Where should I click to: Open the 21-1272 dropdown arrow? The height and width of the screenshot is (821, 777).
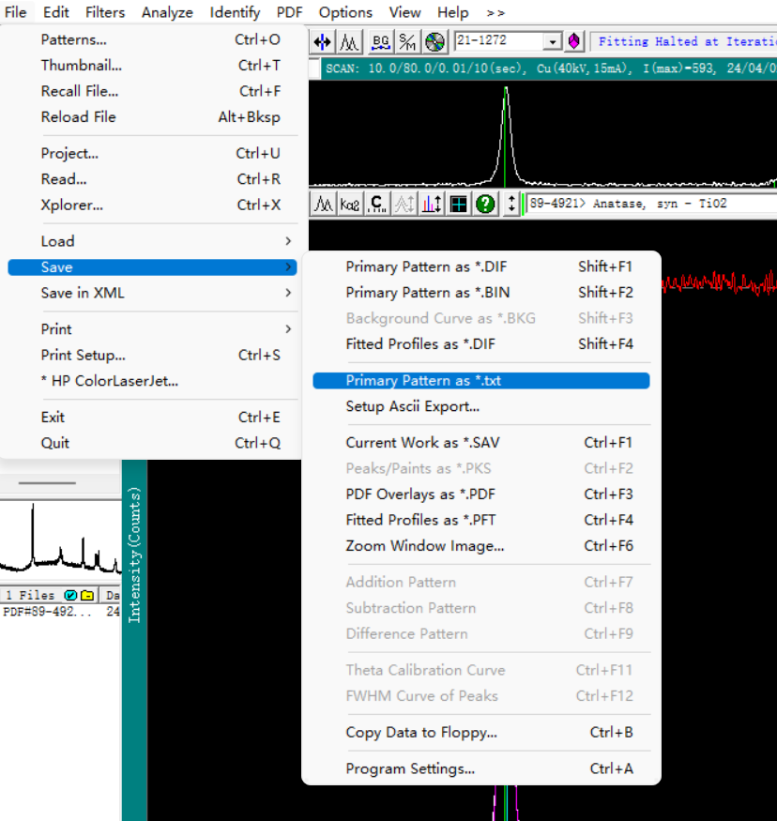click(552, 42)
